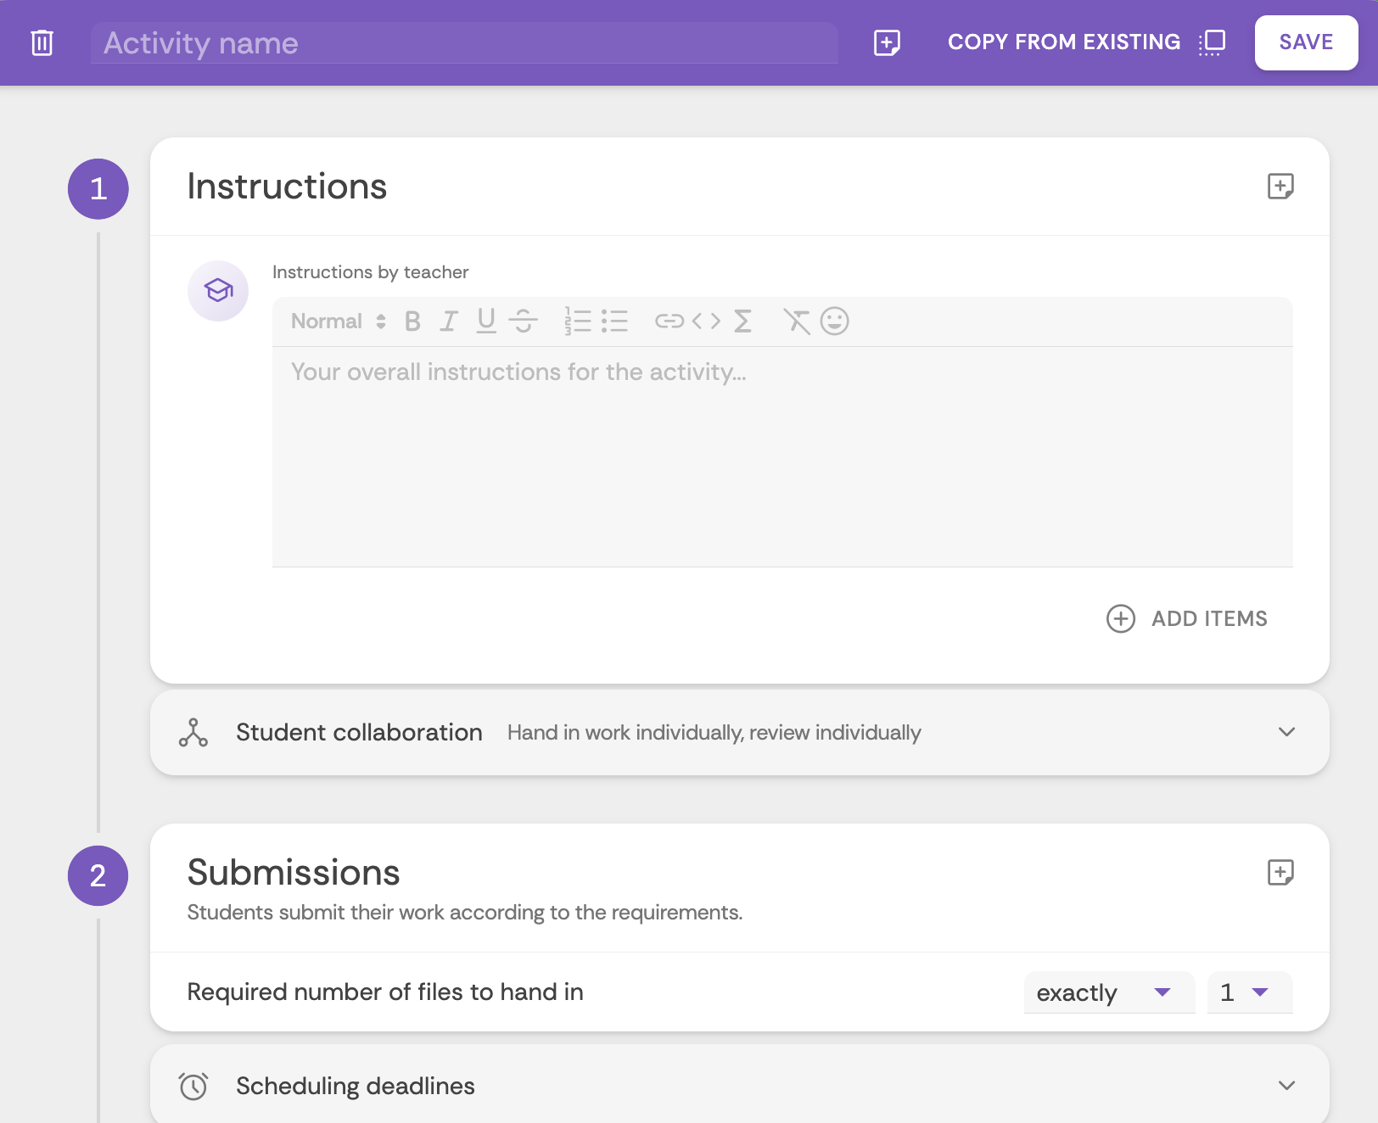Click the Student collaboration network icon
This screenshot has width=1378, height=1123.
click(x=193, y=732)
